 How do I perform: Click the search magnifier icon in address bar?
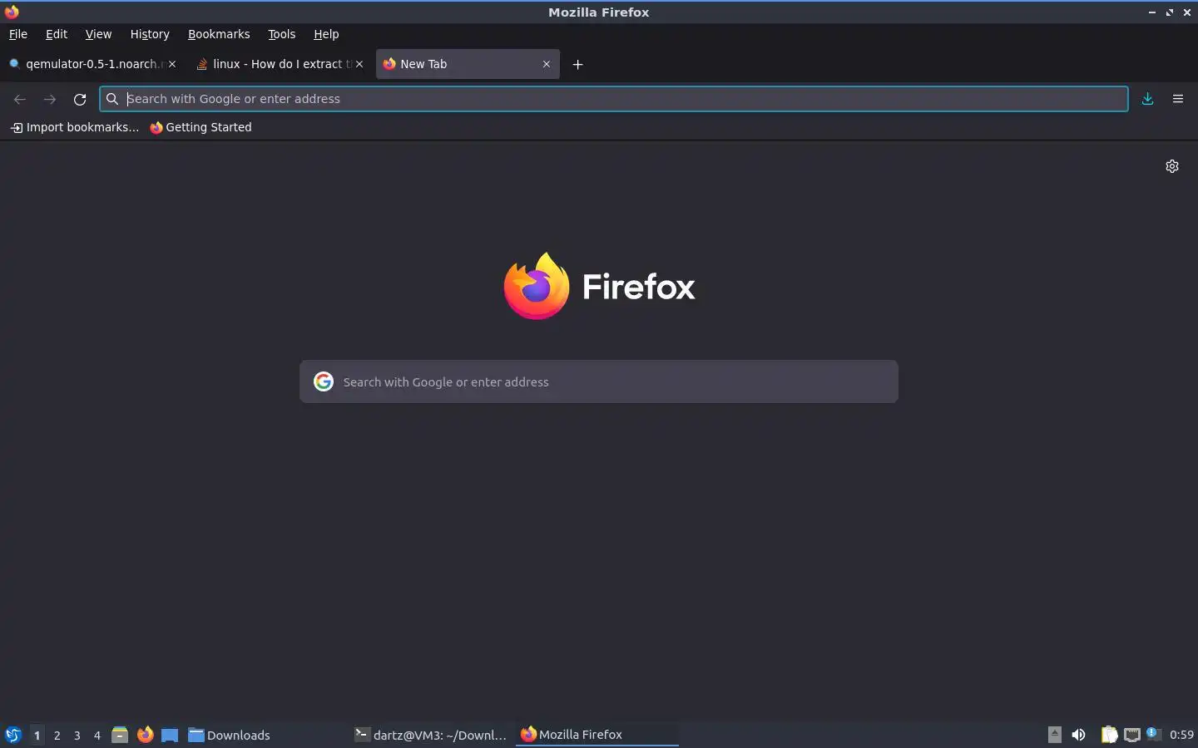112,99
